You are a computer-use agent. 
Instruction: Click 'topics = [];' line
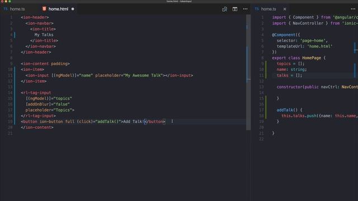pos(290,64)
